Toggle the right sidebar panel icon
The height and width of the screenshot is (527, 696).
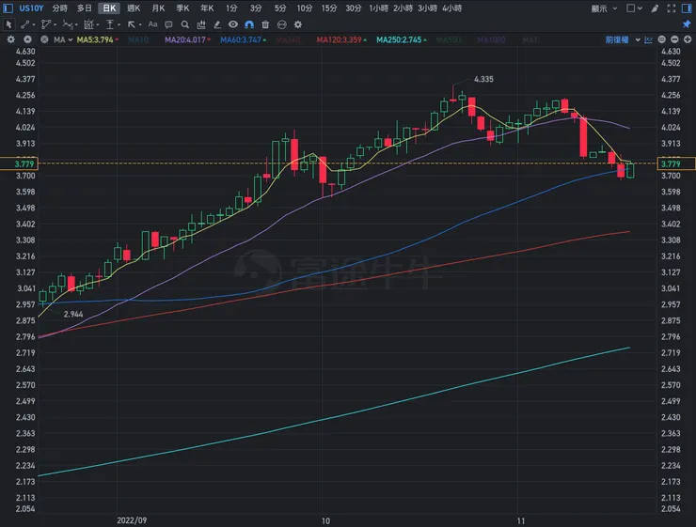coord(687,8)
